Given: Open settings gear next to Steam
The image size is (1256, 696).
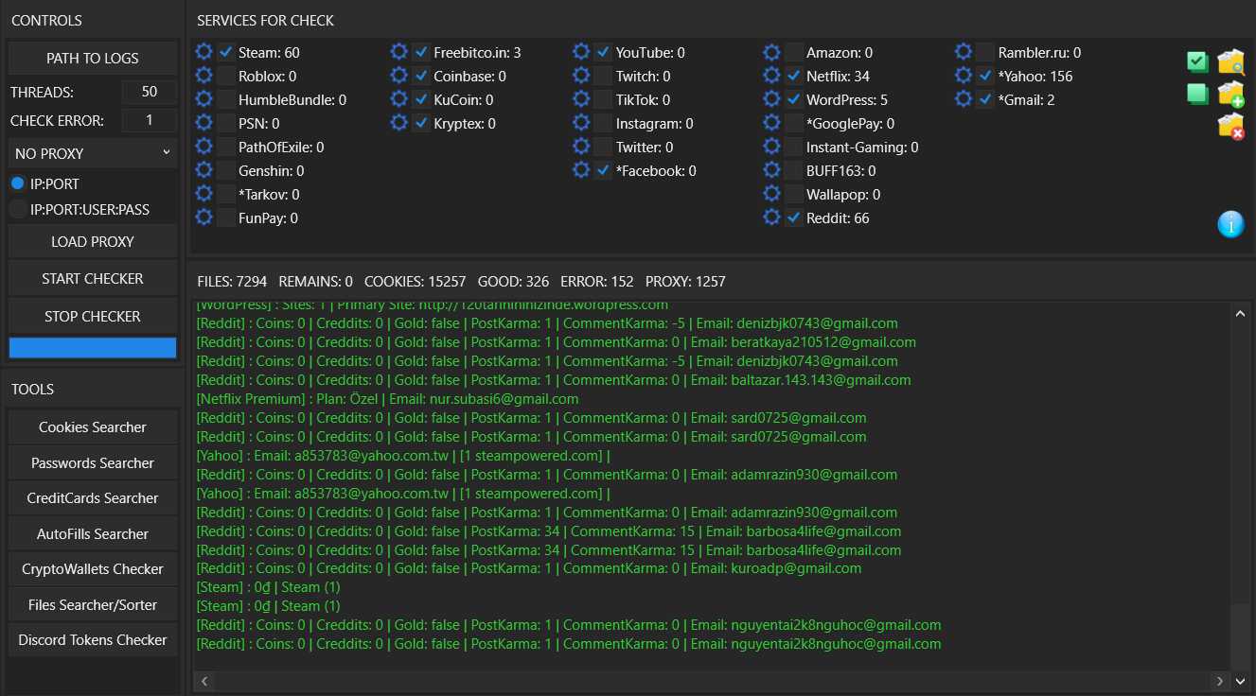Looking at the screenshot, I should click(x=203, y=52).
